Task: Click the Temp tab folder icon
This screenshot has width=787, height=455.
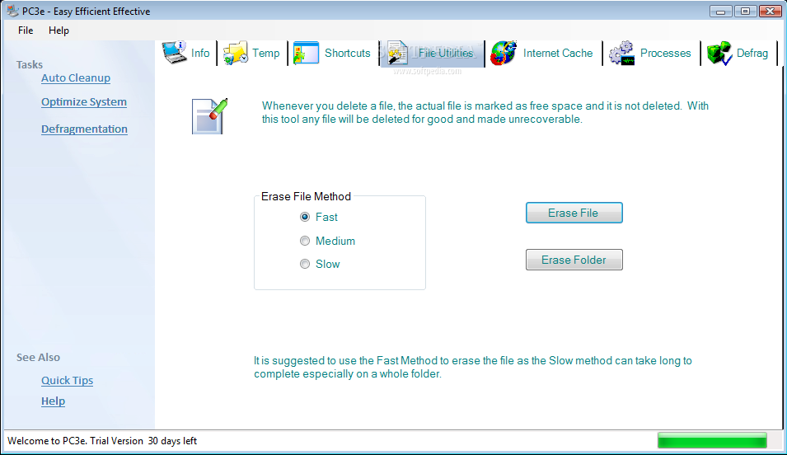Action: coord(236,54)
